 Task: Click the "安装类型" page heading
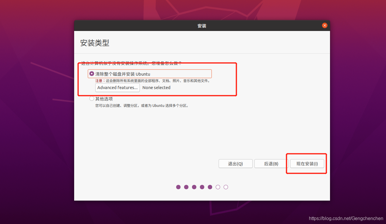pos(95,43)
